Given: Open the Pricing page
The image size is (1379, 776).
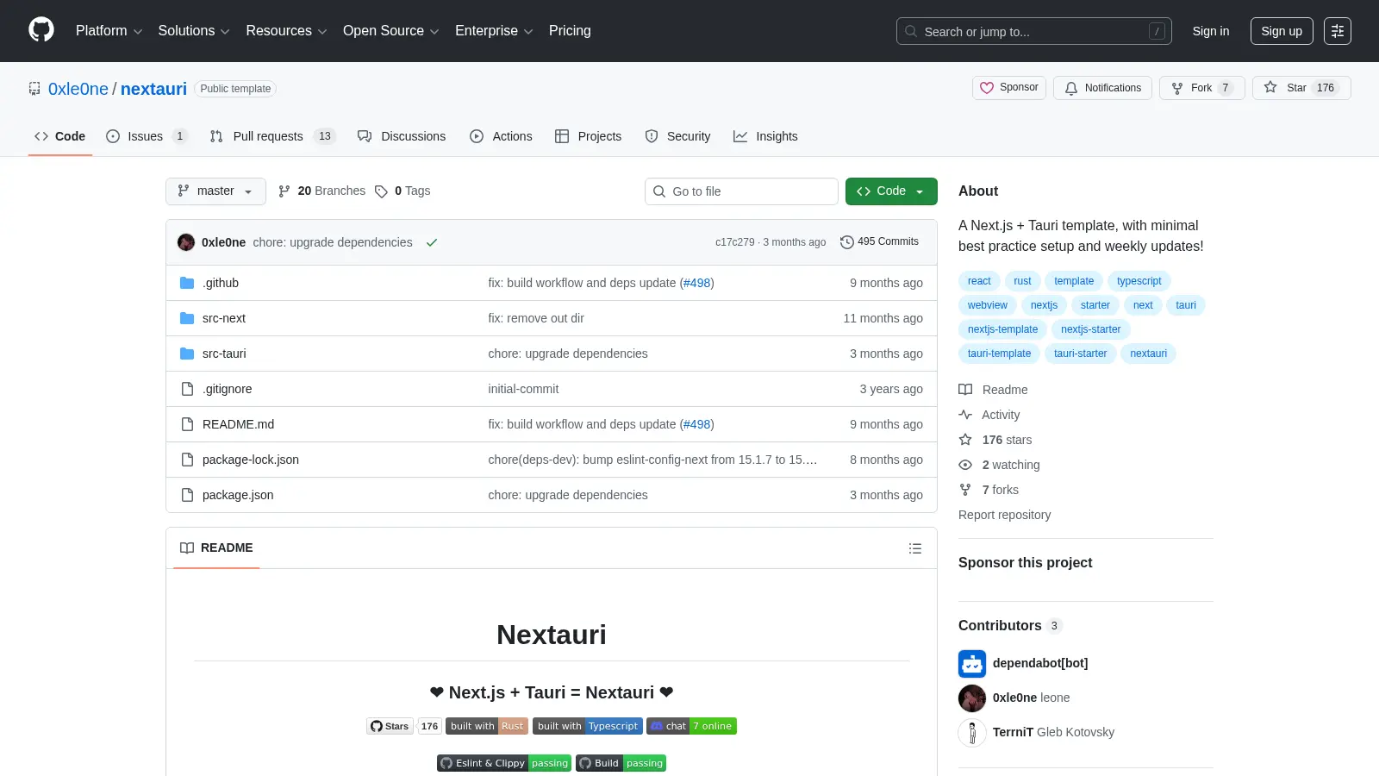Looking at the screenshot, I should pyautogui.click(x=570, y=31).
